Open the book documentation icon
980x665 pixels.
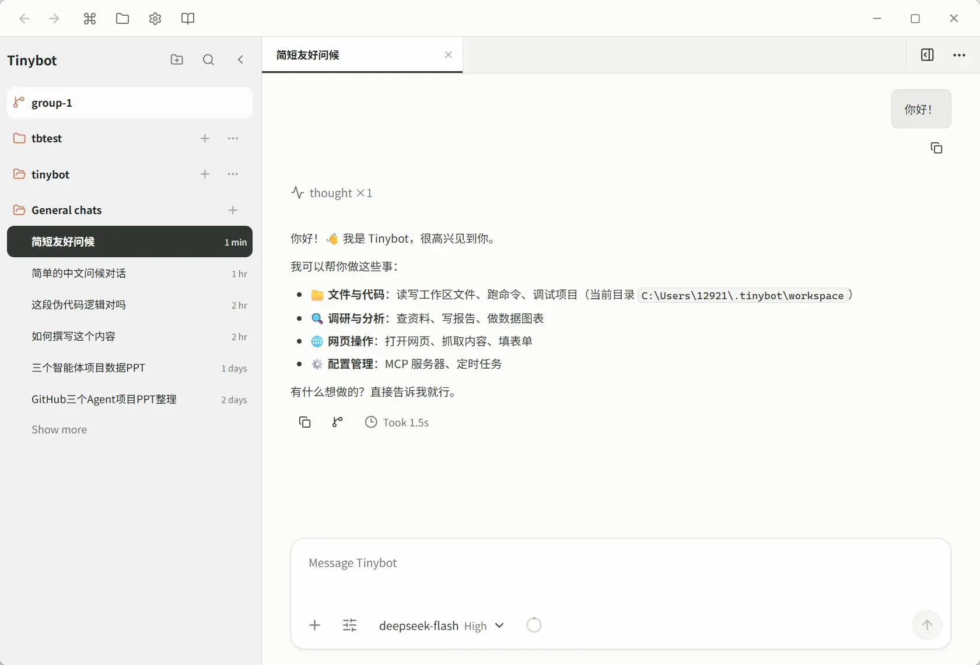pos(188,19)
